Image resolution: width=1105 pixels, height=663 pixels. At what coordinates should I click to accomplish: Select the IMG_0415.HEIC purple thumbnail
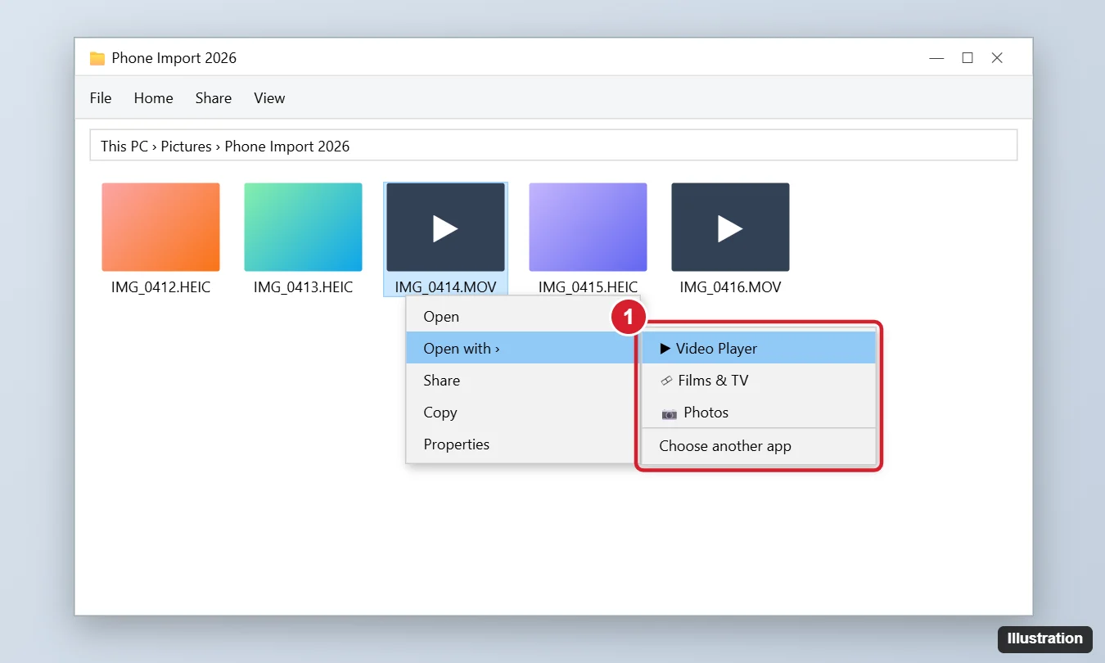point(588,227)
